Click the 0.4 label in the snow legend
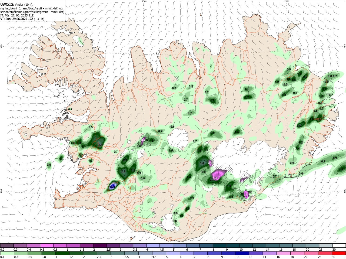 [29, 250]
